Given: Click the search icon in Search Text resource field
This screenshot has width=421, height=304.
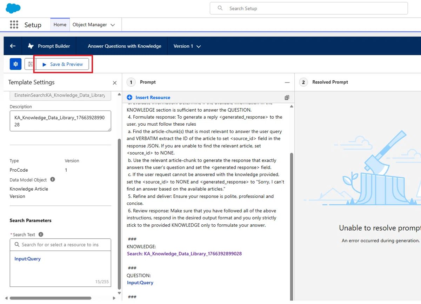Looking at the screenshot, I should click(x=17, y=245).
